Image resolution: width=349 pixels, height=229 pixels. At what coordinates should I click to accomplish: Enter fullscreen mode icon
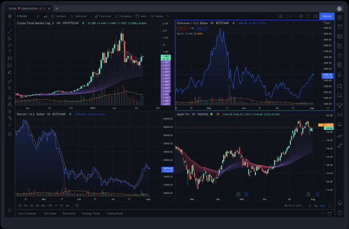(308, 16)
